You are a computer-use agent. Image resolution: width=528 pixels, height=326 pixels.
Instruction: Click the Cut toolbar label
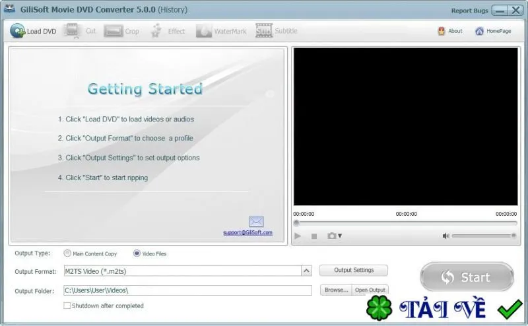[x=90, y=31]
